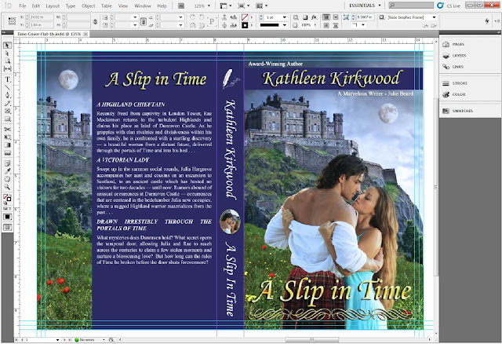Click Rotate 90° Counter-clockwise icon

[202, 17]
